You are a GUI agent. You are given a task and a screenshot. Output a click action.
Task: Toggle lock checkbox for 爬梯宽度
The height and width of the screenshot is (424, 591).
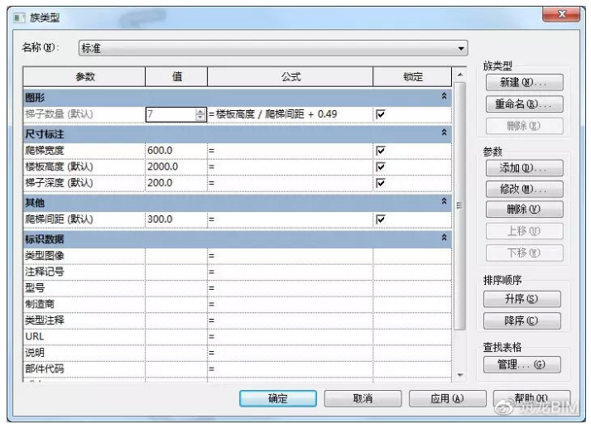pyautogui.click(x=381, y=151)
